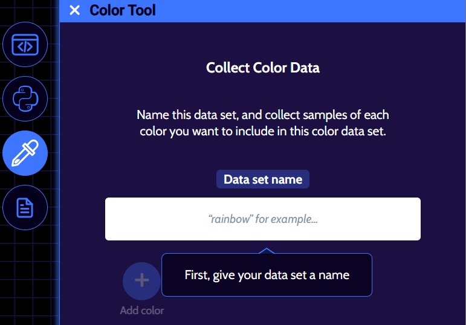Click the "Data set name" label badge
The image size is (466, 325).
262,179
